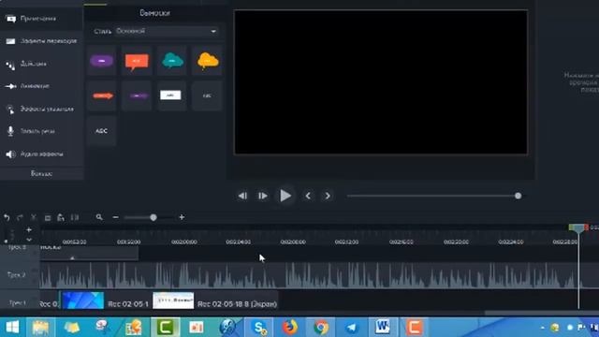Select the white rectangle callout

point(172,95)
